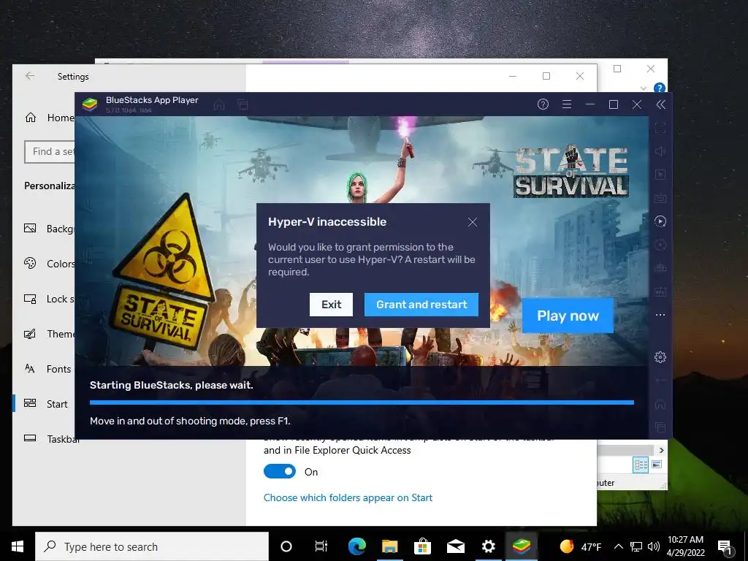Viewport: 748px width, 561px height.
Task: Open weather 47°F widget on taskbar
Action: [581, 546]
